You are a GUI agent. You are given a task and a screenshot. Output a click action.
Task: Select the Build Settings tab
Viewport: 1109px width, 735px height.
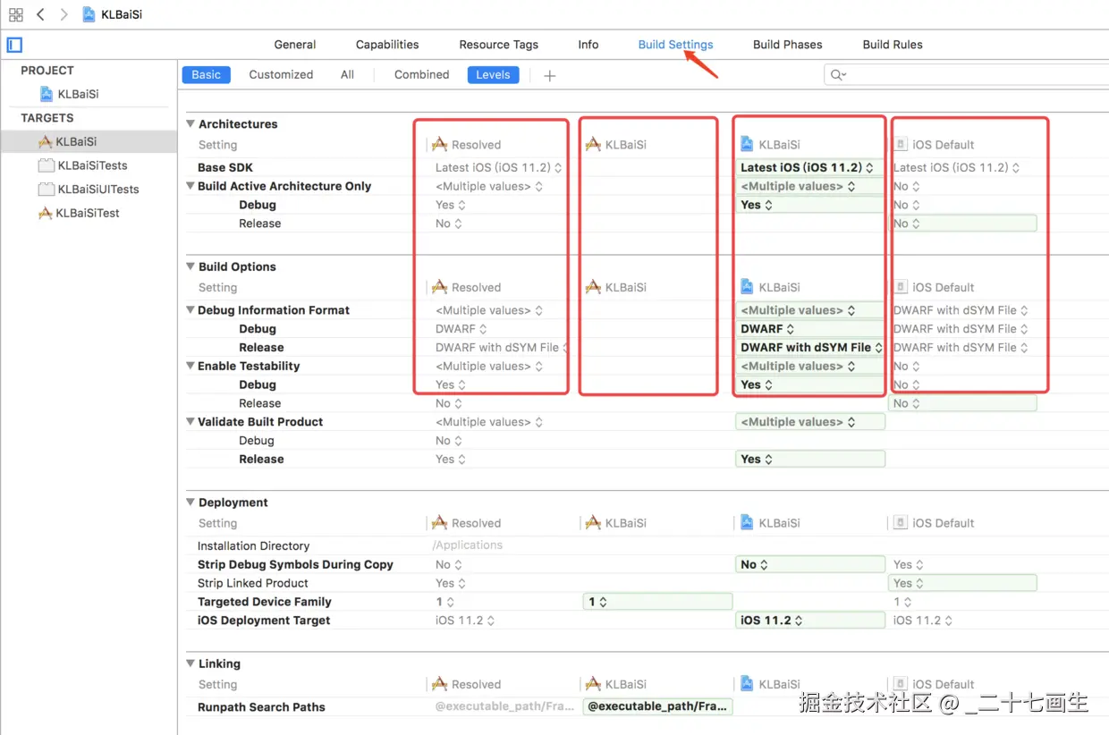[676, 45]
